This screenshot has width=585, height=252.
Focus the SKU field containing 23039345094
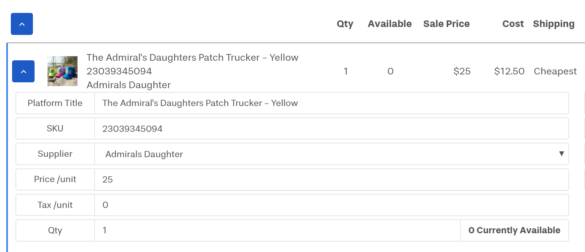pyautogui.click(x=331, y=129)
